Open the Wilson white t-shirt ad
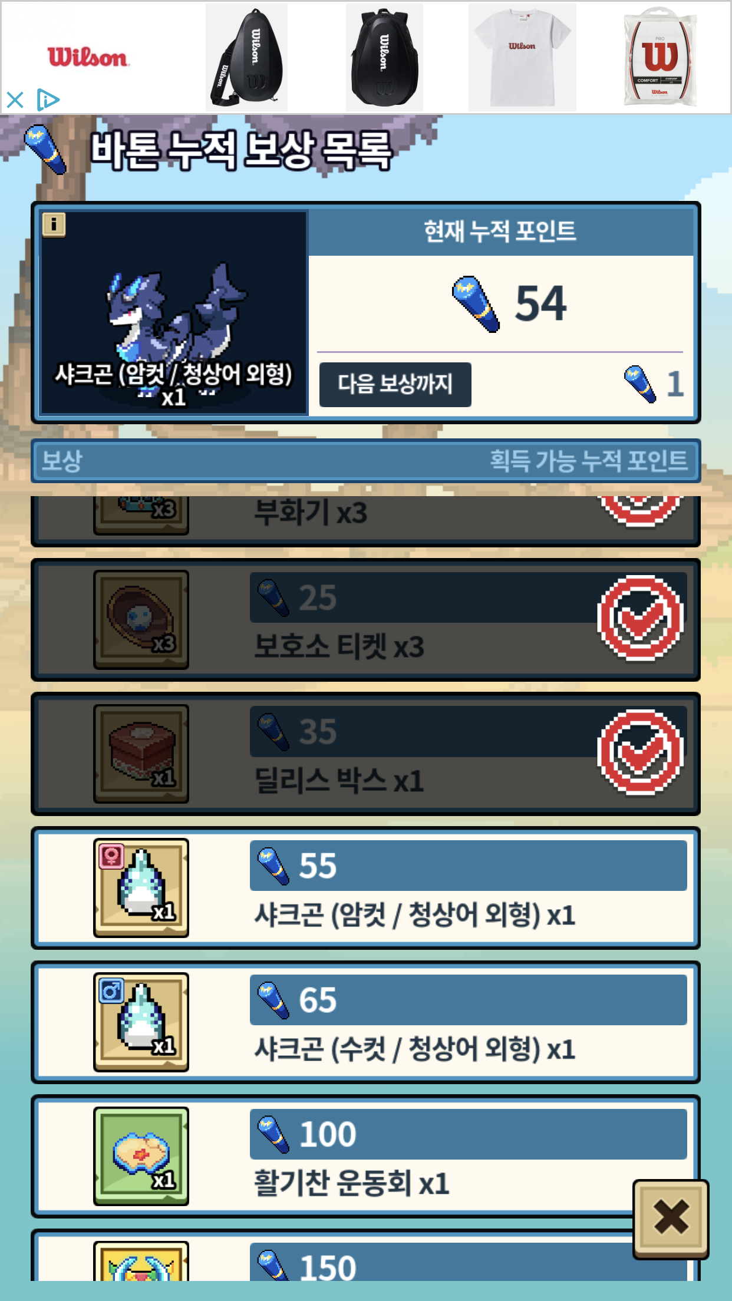Image resolution: width=732 pixels, height=1301 pixels. (522, 57)
